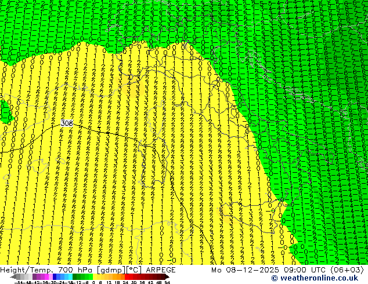Click the left grey arrow of the color scale

click(13, 277)
